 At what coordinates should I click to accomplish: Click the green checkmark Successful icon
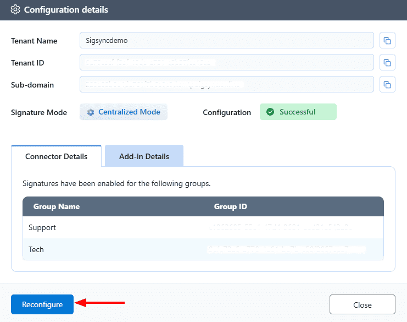[x=270, y=112]
